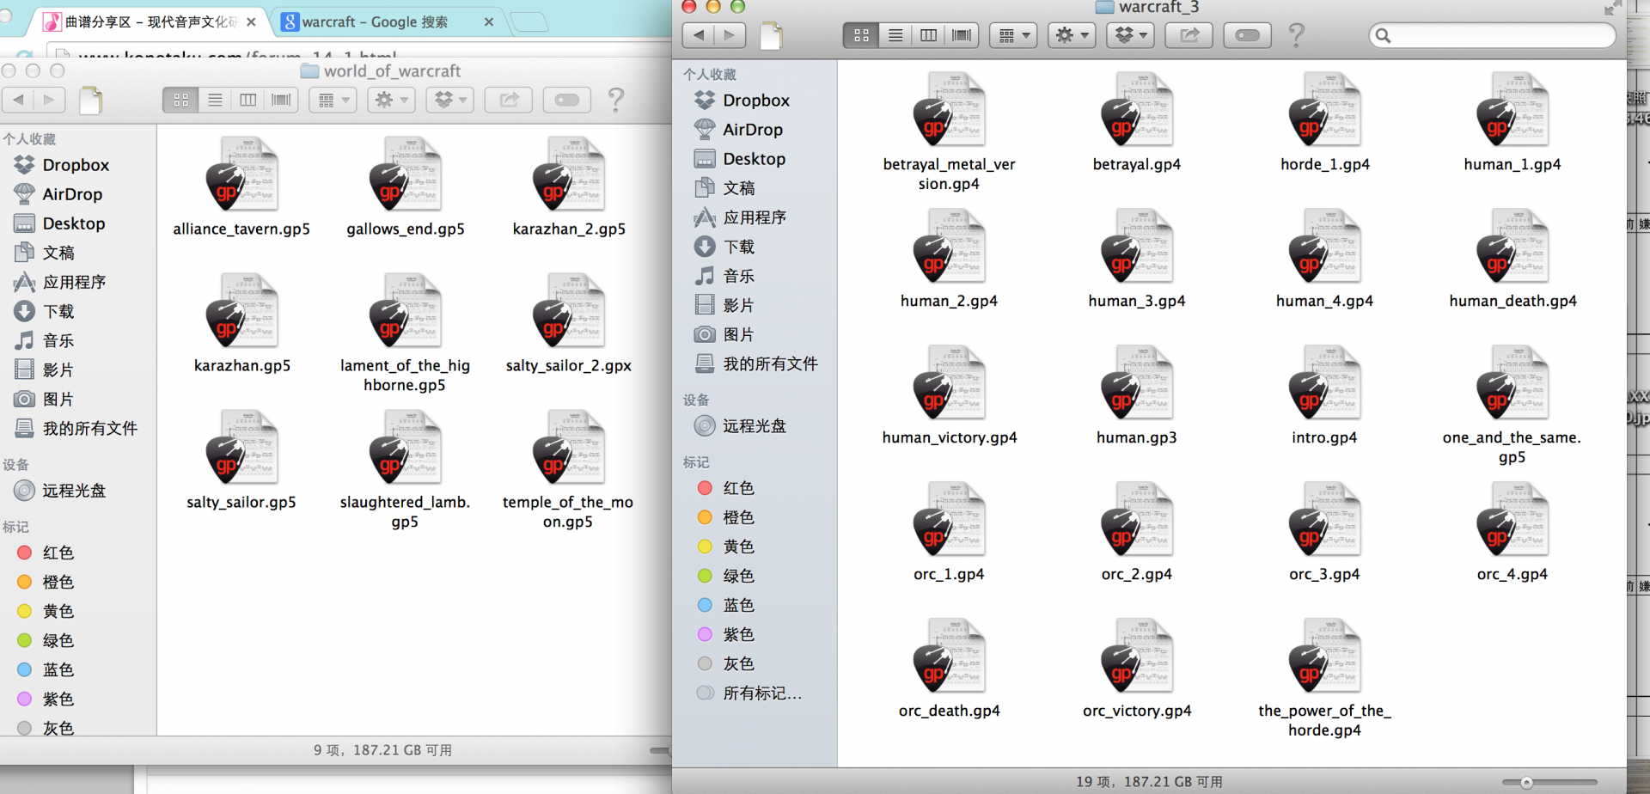The height and width of the screenshot is (794, 1650).
Task: Switch world_of_warcraft window to column view
Action: coord(247,100)
